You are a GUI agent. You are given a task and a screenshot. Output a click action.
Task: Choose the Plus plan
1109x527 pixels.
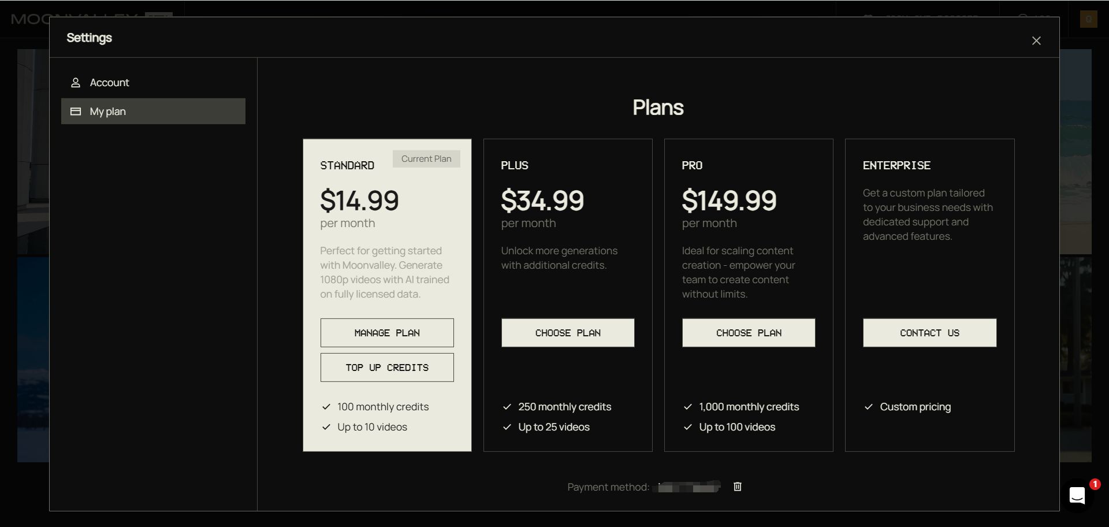[568, 333]
